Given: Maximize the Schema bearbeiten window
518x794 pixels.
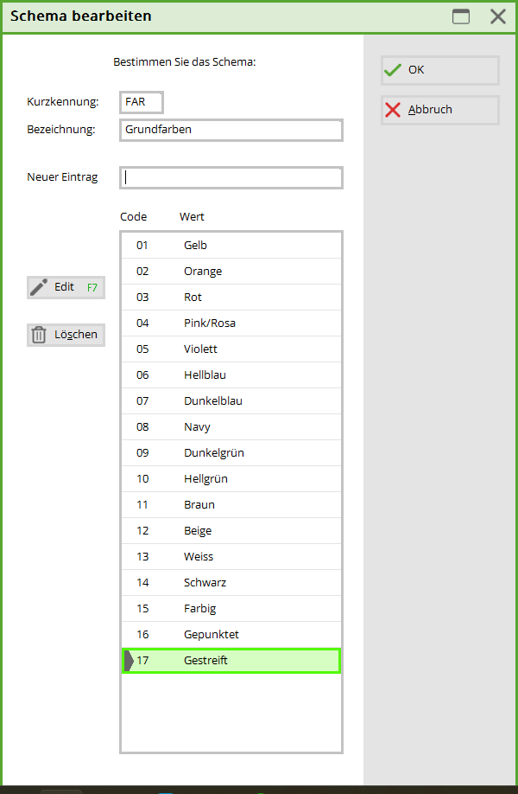Looking at the screenshot, I should click(x=462, y=16).
